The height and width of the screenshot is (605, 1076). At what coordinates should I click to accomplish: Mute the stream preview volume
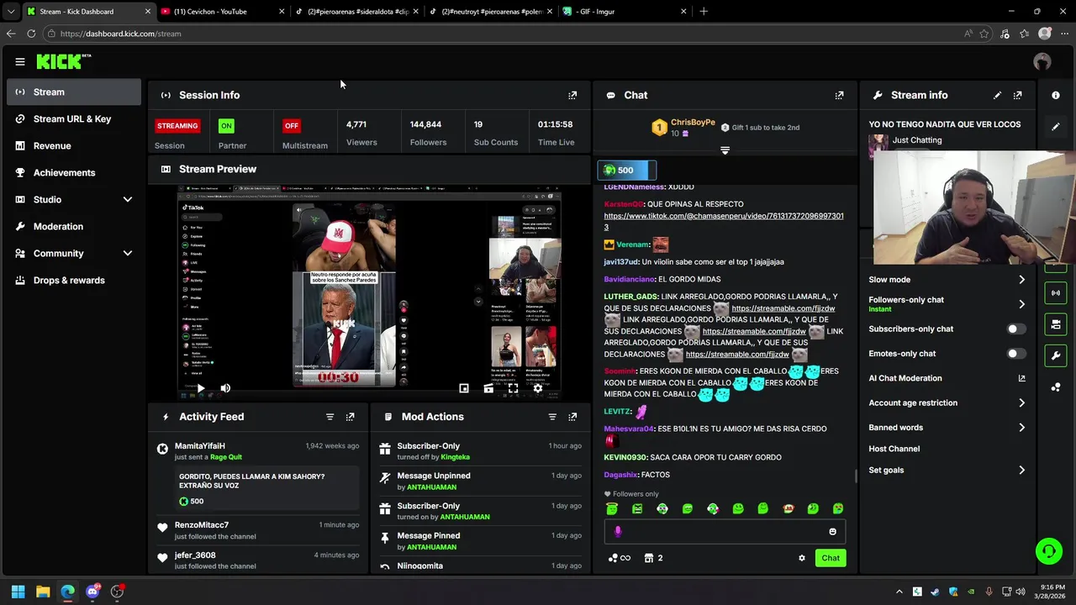[225, 388]
